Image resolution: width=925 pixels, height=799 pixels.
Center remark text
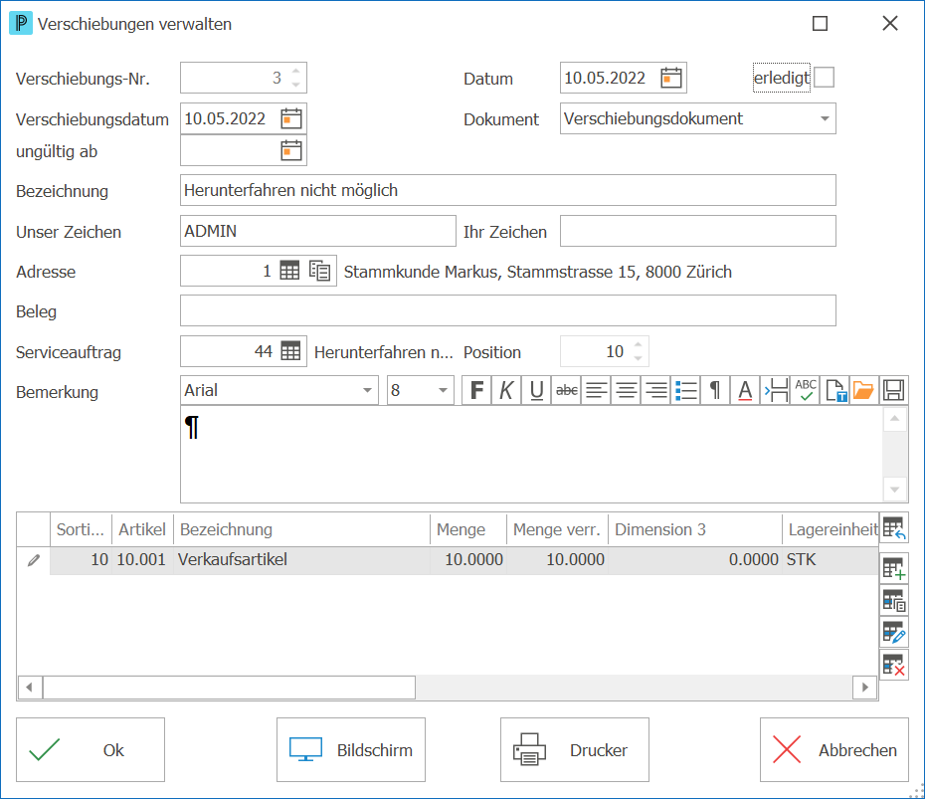coord(627,390)
